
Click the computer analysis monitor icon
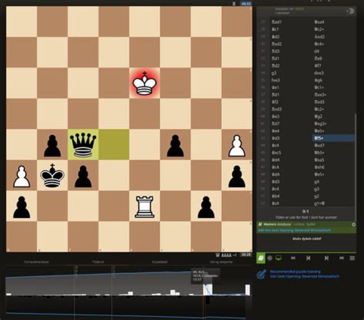click(x=279, y=258)
